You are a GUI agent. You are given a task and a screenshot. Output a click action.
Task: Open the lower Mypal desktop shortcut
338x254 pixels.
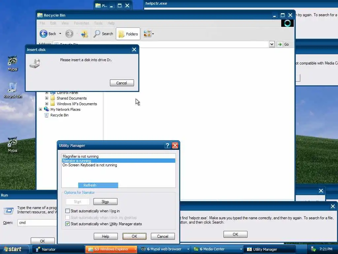pyautogui.click(x=13, y=145)
